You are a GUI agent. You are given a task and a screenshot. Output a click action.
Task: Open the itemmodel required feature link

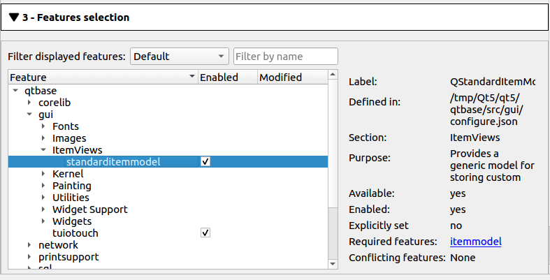pyautogui.click(x=475, y=242)
